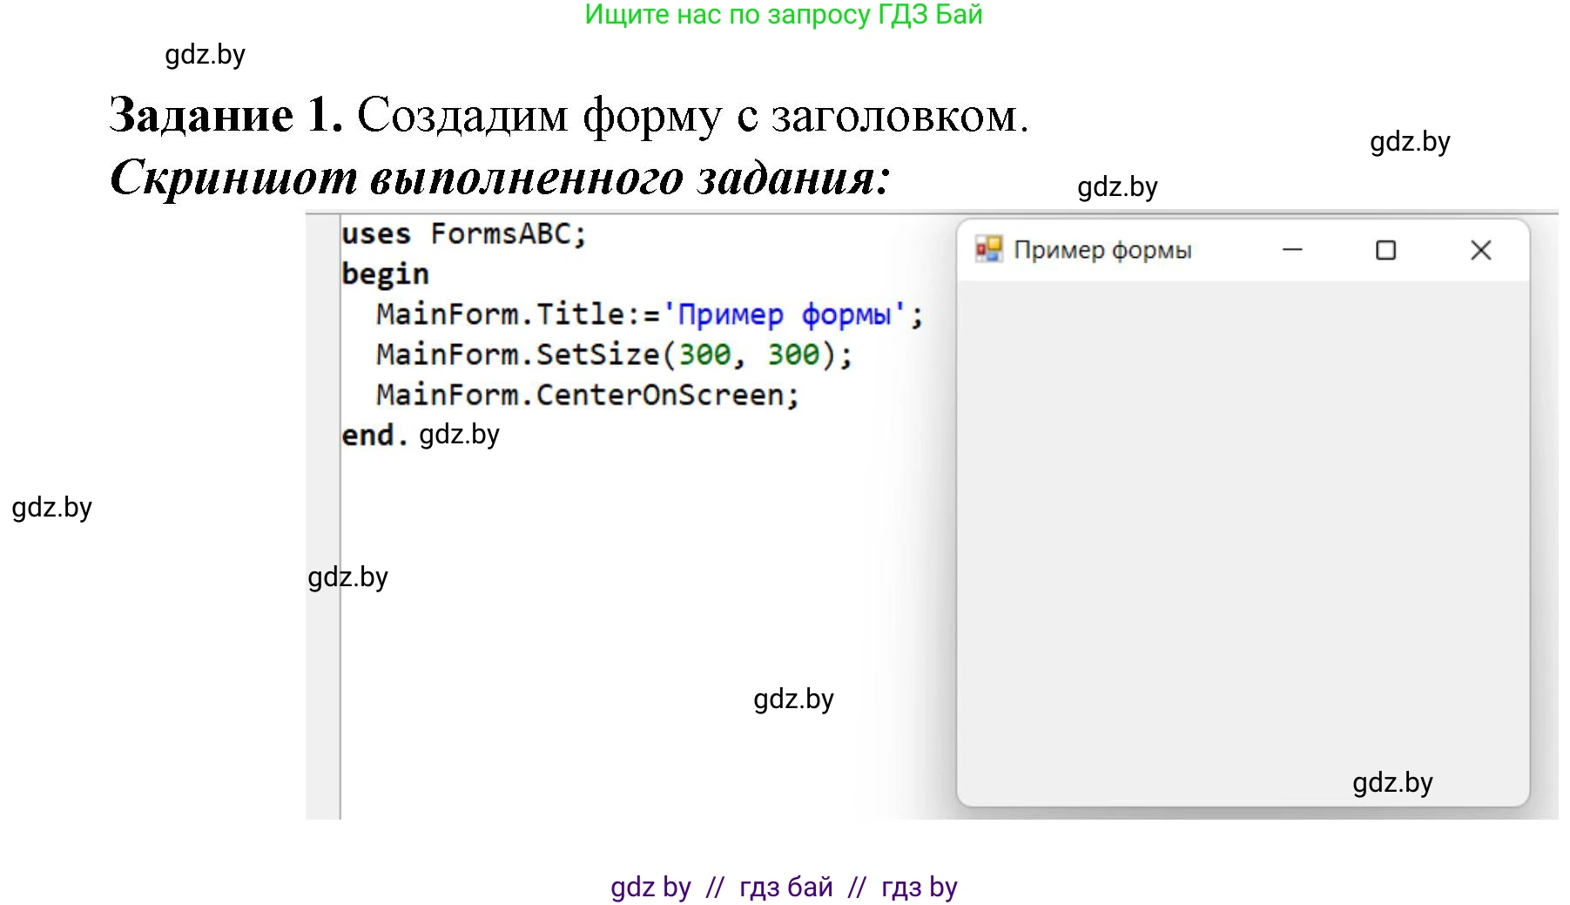1570x905 pixels.
Task: Click the gray left gutter of editor
Action: tap(322, 523)
